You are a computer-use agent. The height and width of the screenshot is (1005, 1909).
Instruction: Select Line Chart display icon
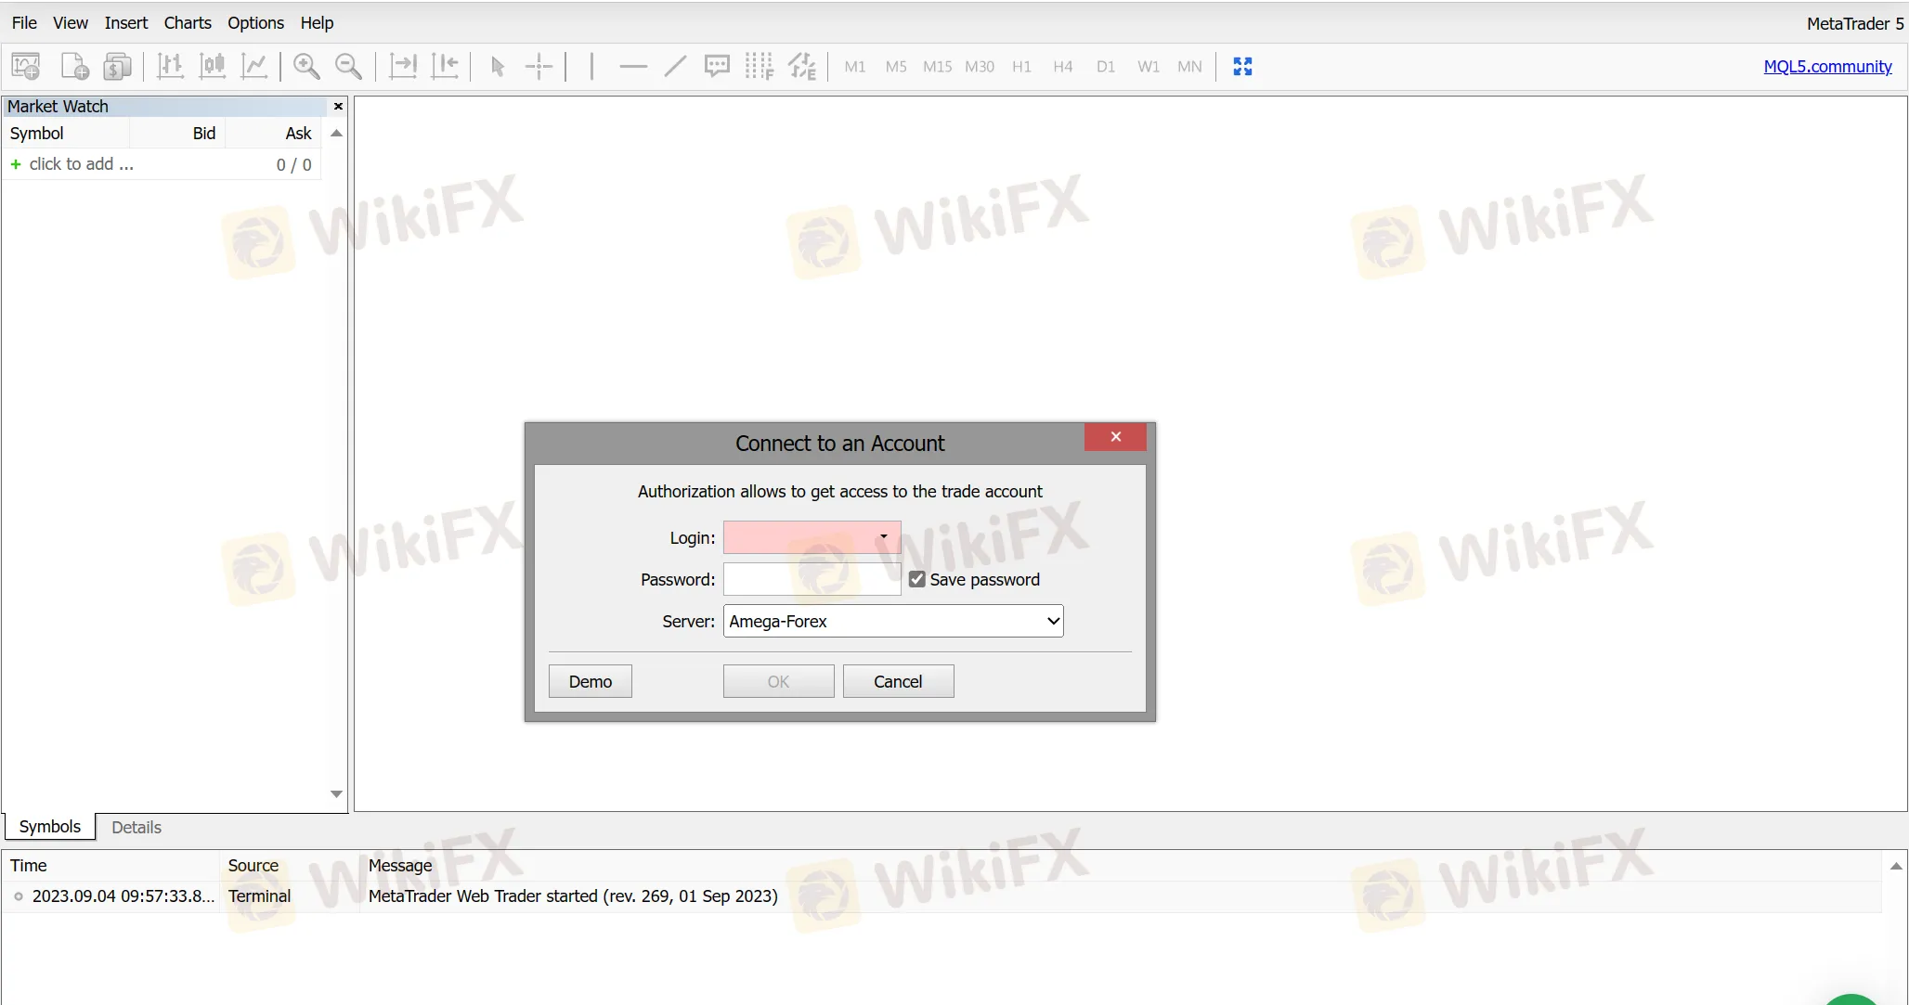(254, 66)
